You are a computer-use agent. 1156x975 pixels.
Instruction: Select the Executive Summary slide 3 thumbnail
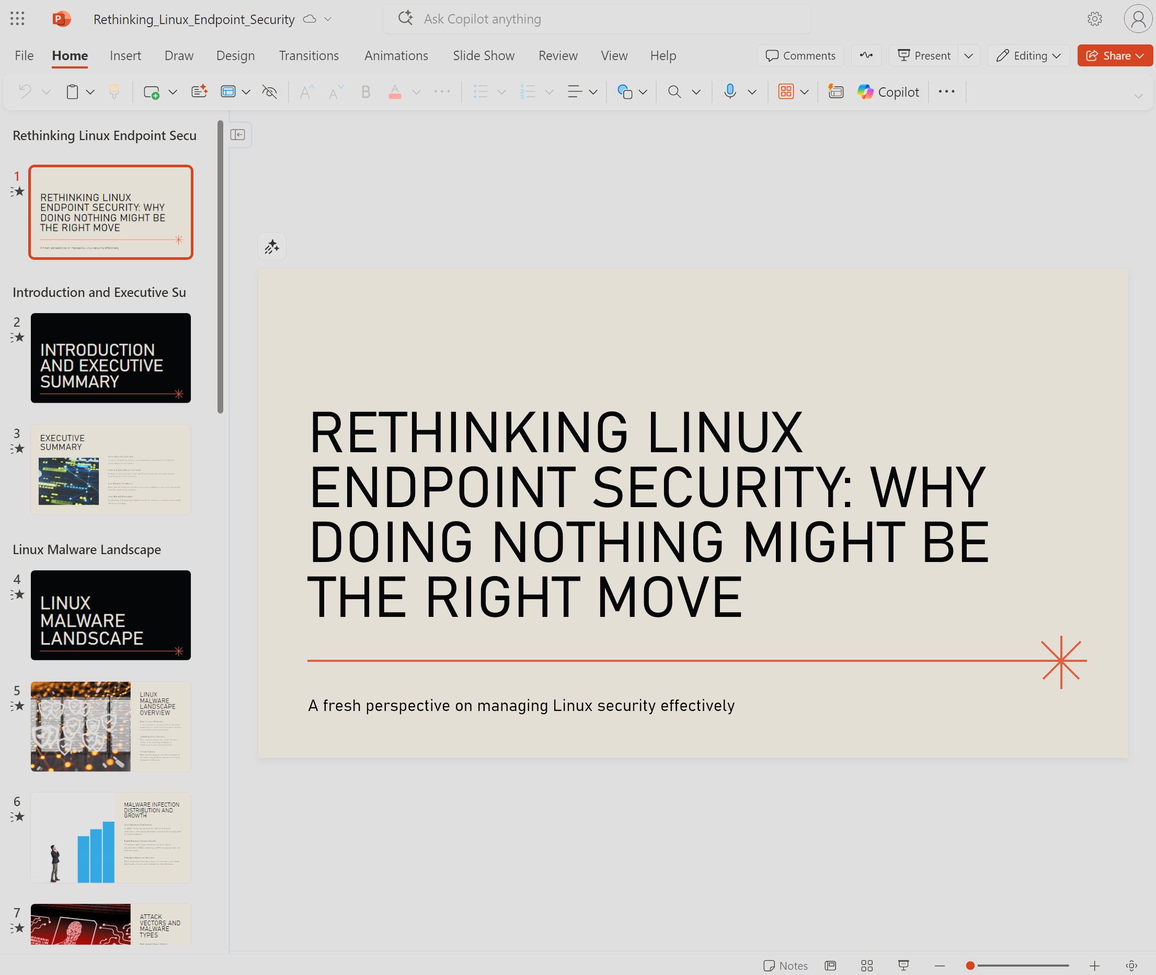point(110,469)
